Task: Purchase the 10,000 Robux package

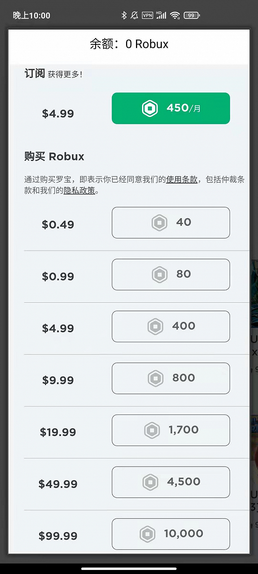Action: (x=171, y=534)
